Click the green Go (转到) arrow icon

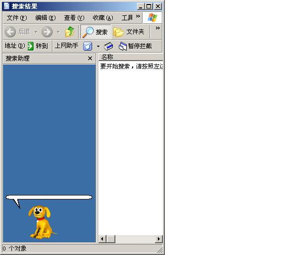pyautogui.click(x=31, y=46)
